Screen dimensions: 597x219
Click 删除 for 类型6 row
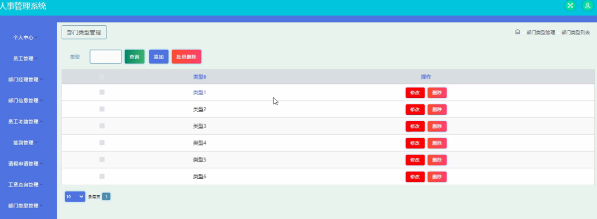tap(437, 177)
